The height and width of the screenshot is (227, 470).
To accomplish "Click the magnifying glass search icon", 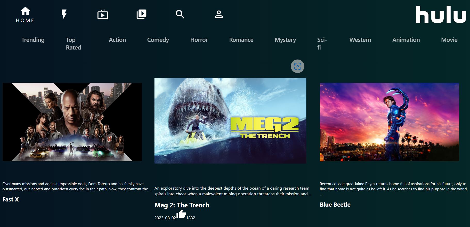I will [x=180, y=14].
